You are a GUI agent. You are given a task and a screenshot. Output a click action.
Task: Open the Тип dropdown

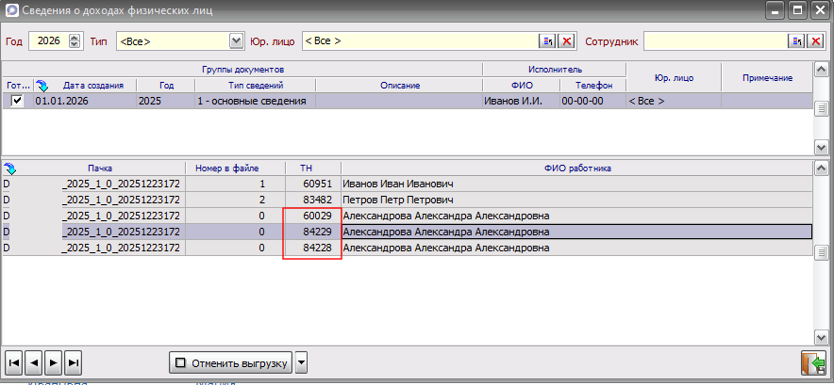pos(237,41)
